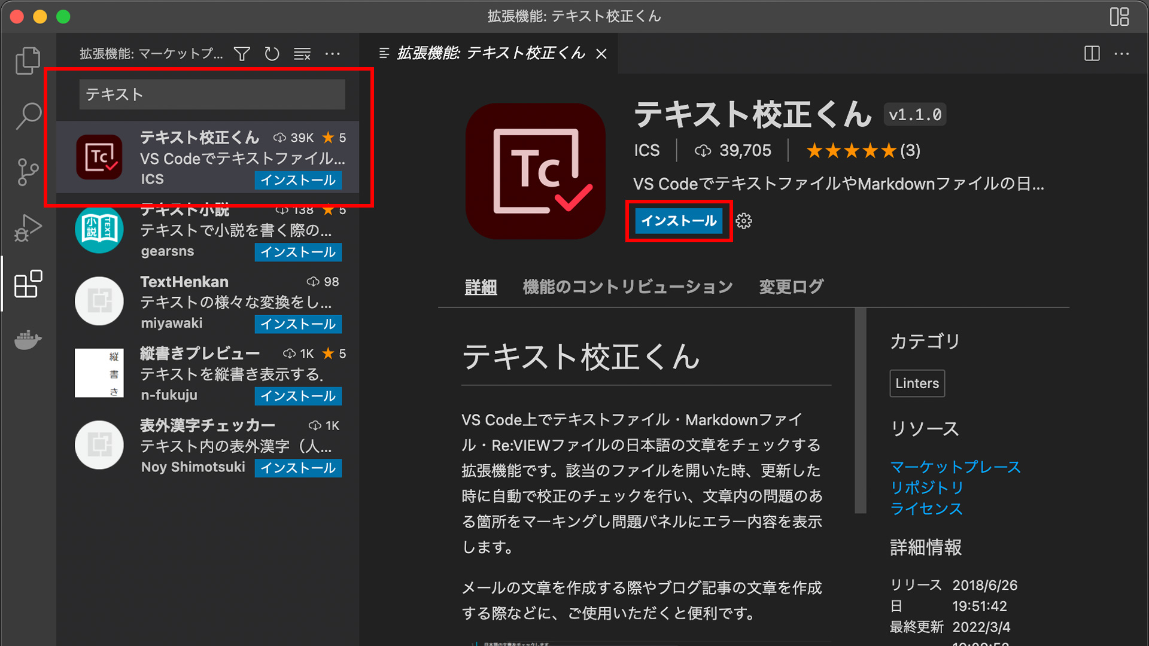Switch to the 変更ログ tab
This screenshot has width=1149, height=646.
791,287
